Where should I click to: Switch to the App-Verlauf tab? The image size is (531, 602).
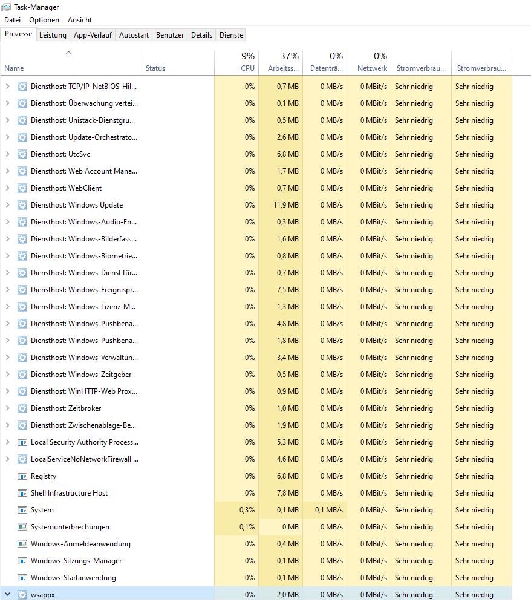(x=93, y=35)
